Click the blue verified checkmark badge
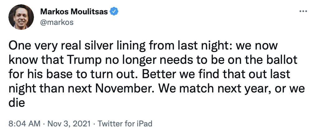312x132 pixels. click(x=114, y=12)
